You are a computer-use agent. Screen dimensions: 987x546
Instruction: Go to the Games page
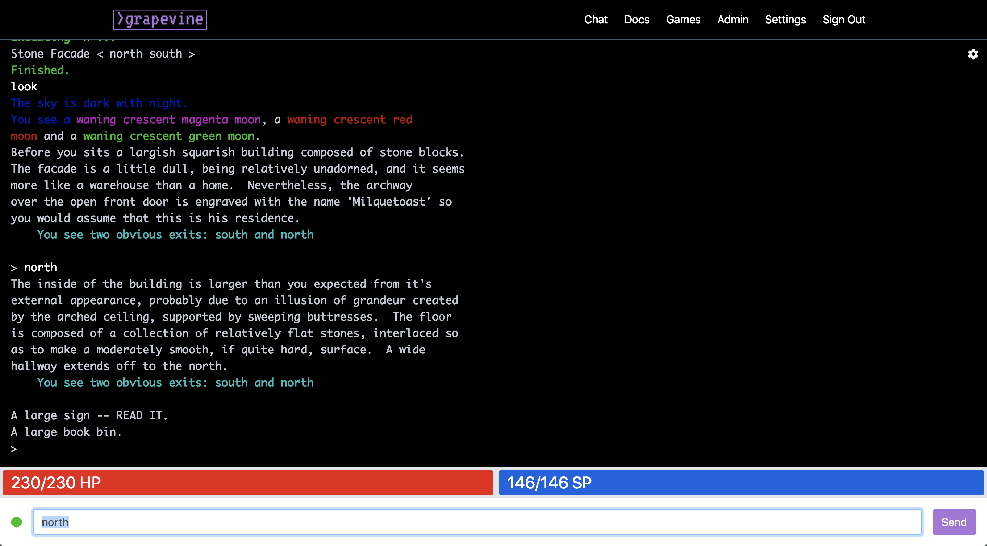pos(683,20)
